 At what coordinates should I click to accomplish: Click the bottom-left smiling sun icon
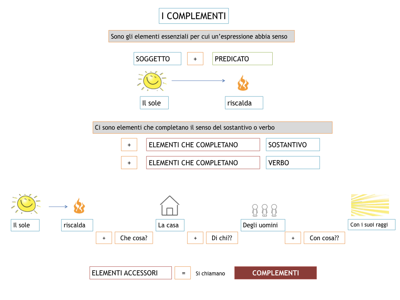point(26,204)
